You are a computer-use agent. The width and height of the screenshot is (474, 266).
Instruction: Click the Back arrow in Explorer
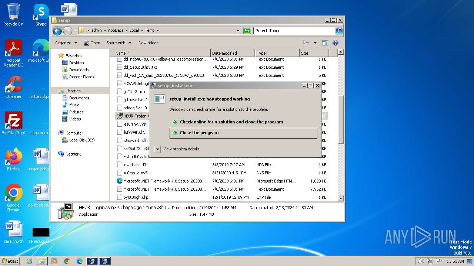coord(57,31)
